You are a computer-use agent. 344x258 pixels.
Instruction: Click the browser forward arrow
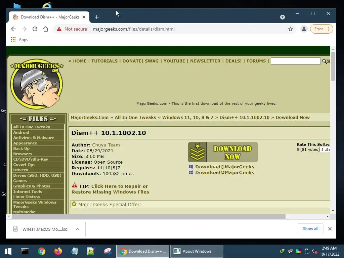24,29
